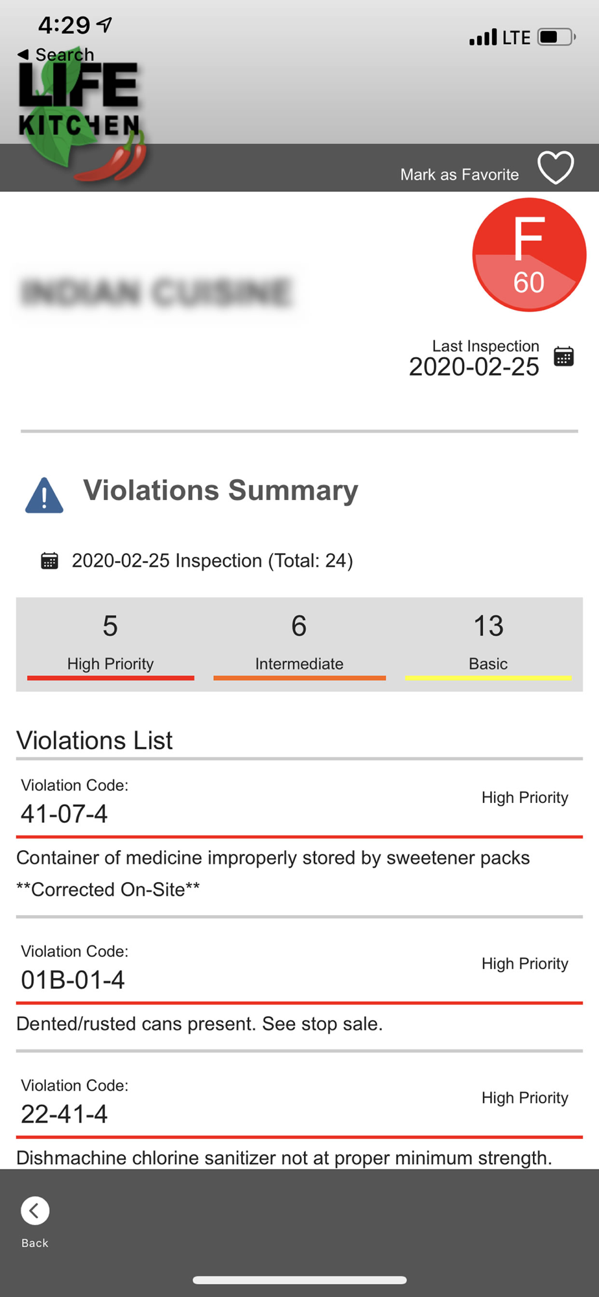Click the Last Inspection date 2020-02-25
Image resolution: width=599 pixels, height=1297 pixels.
point(474,367)
